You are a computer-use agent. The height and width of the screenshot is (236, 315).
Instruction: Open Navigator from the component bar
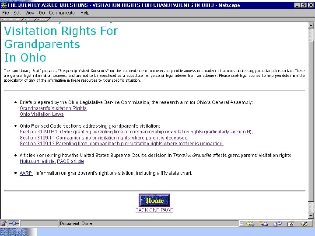tap(250, 224)
